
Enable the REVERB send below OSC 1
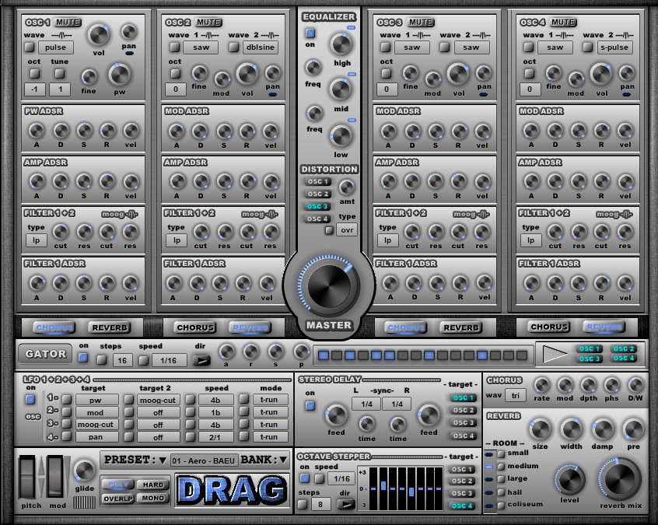108,327
